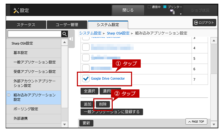The width and height of the screenshot is (224, 132).
Task: Check the checkbox in row 6
Action: (86, 68)
